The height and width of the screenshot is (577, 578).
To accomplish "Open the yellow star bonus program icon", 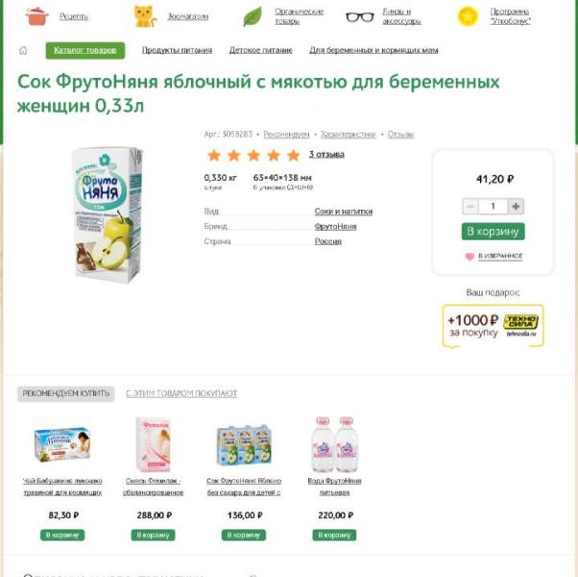I will point(468,16).
